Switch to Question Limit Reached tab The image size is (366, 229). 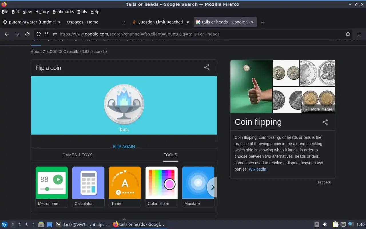coord(160,22)
